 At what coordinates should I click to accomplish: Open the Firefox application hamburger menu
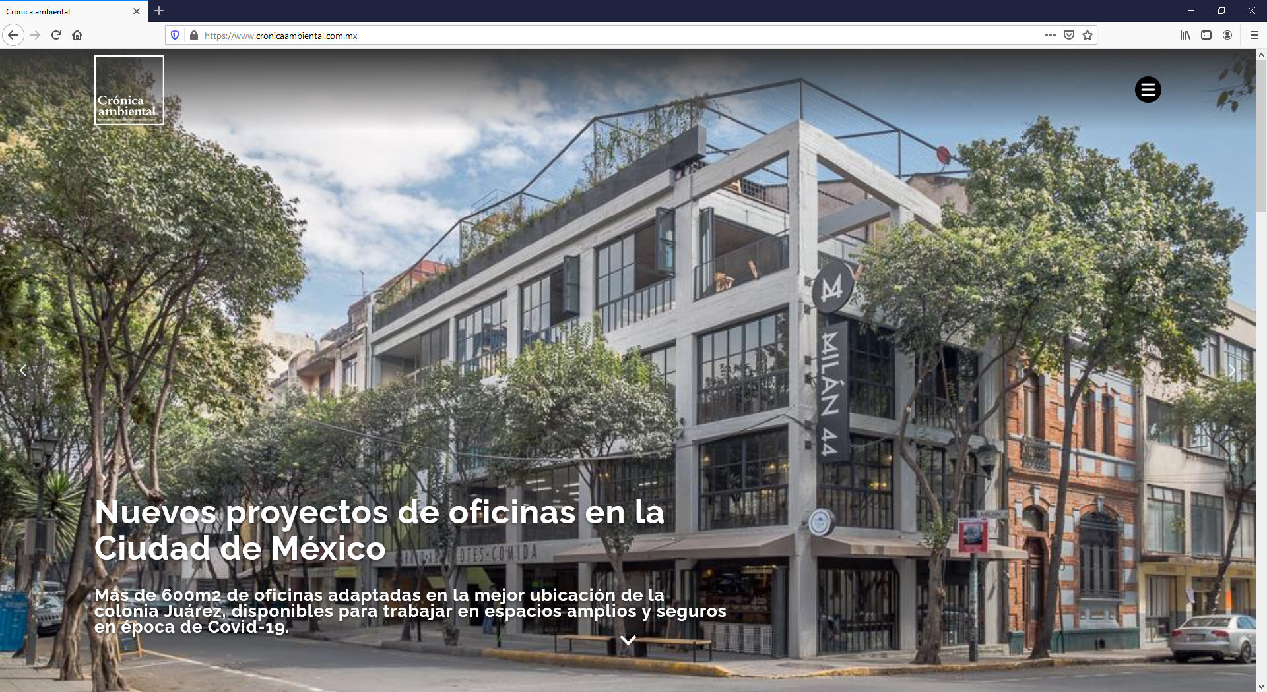pyautogui.click(x=1253, y=35)
